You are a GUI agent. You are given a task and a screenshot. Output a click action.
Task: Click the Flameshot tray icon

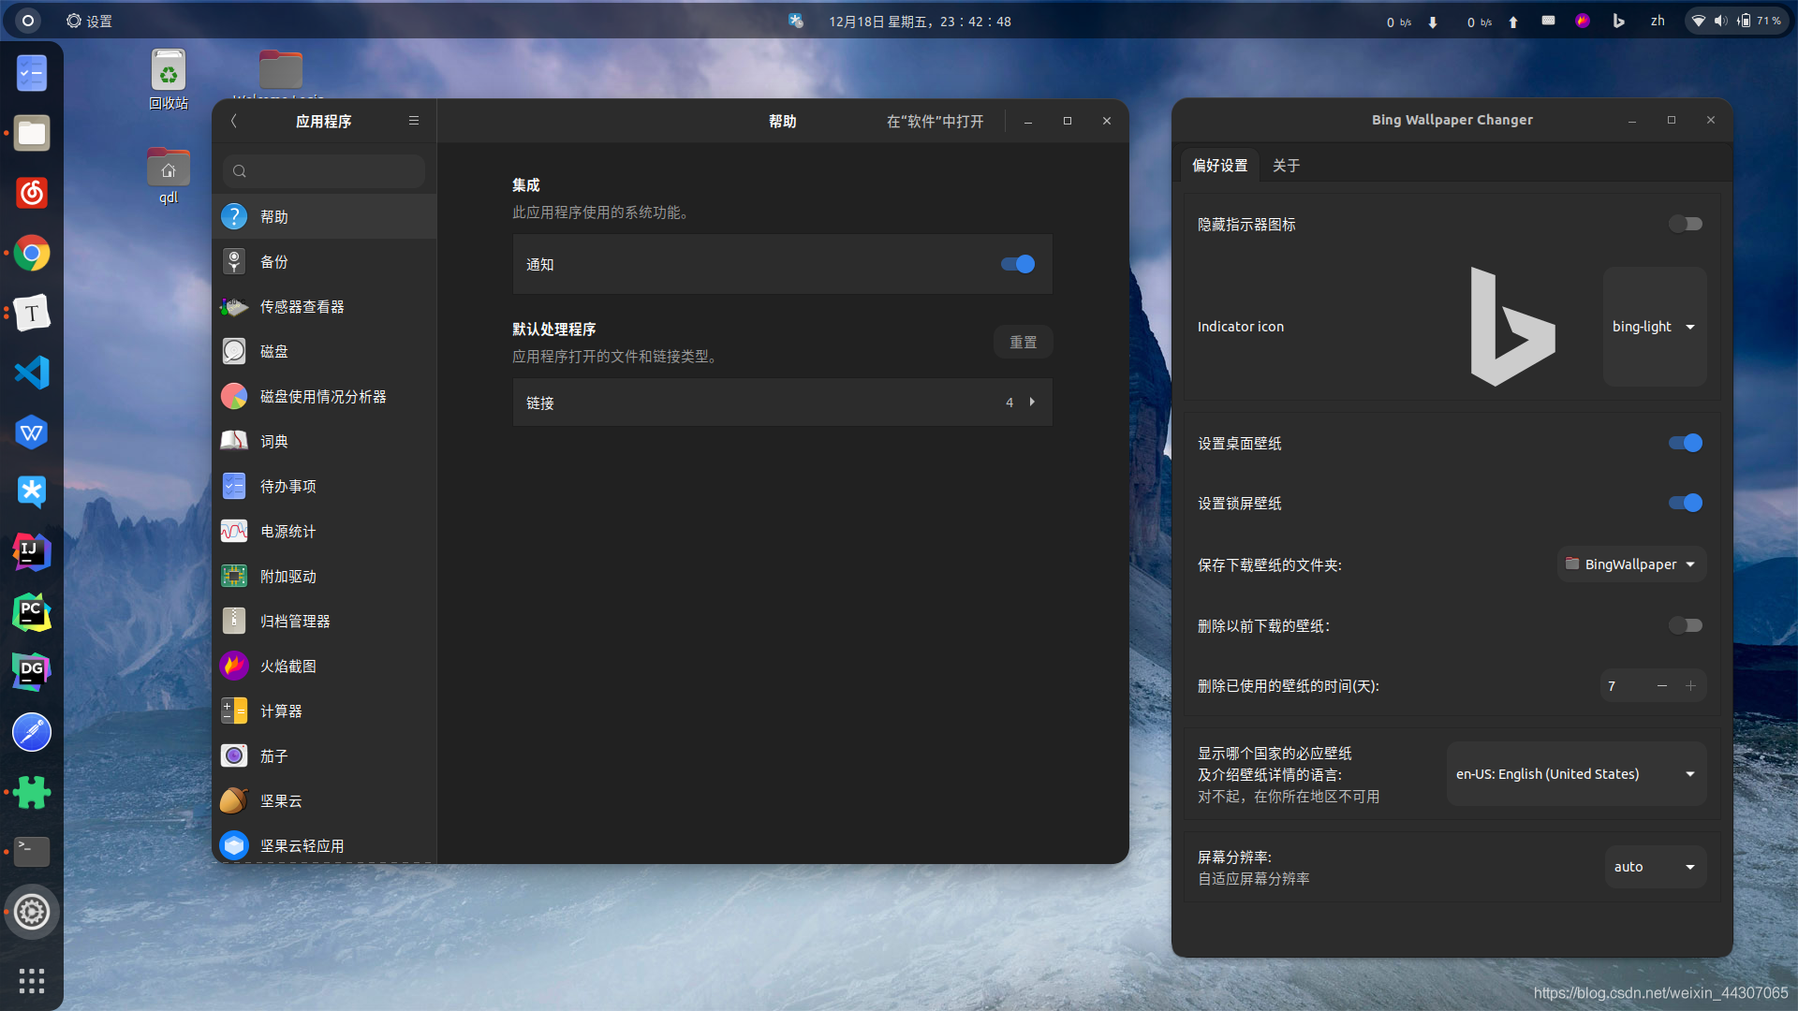pos(1583,21)
